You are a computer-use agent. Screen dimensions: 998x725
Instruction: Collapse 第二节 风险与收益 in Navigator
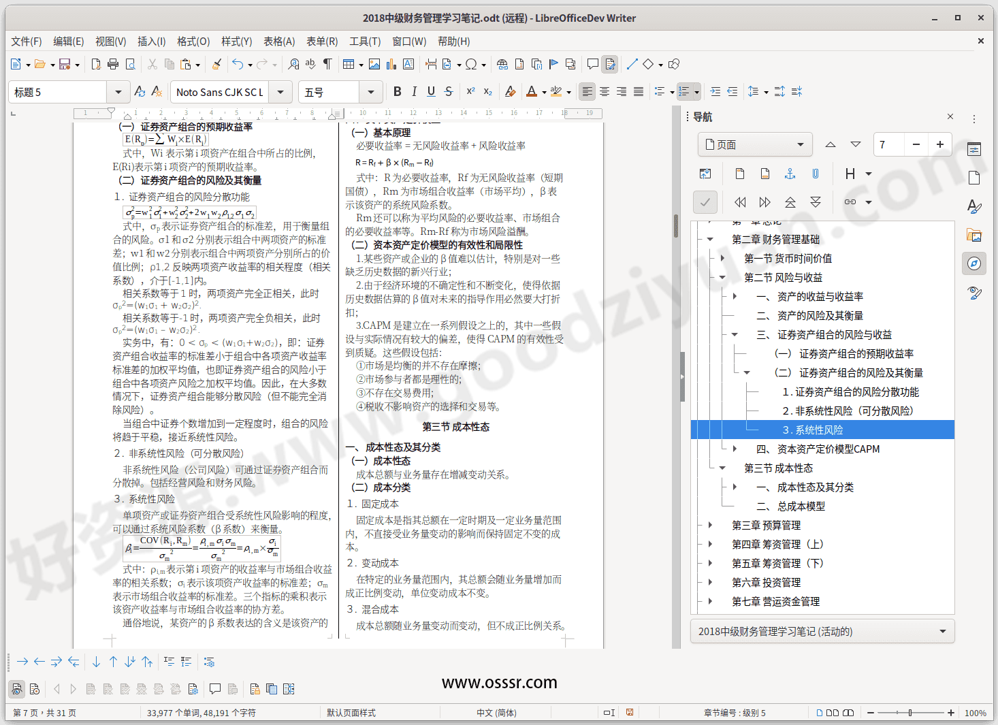(x=722, y=277)
